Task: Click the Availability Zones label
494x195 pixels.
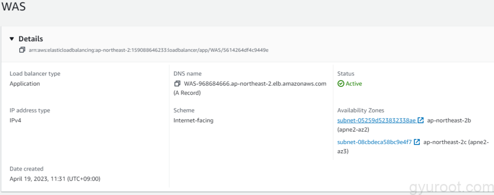Action: (360, 110)
